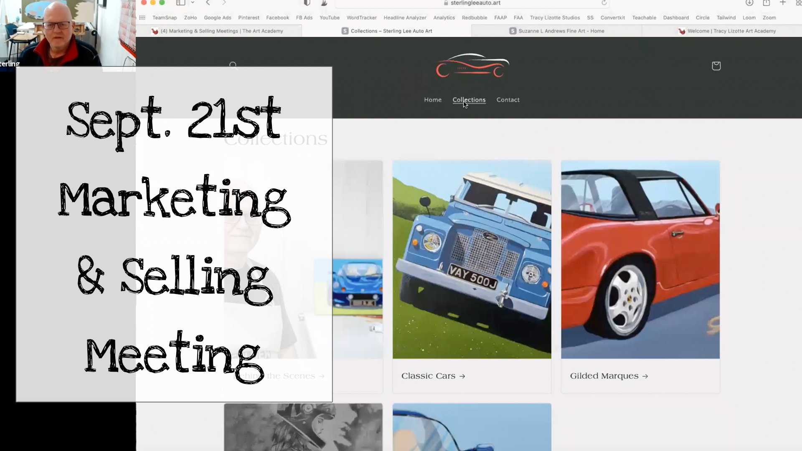
Task: Switch to Collections – Sterling Lee Auto Art tab
Action: pos(387,31)
